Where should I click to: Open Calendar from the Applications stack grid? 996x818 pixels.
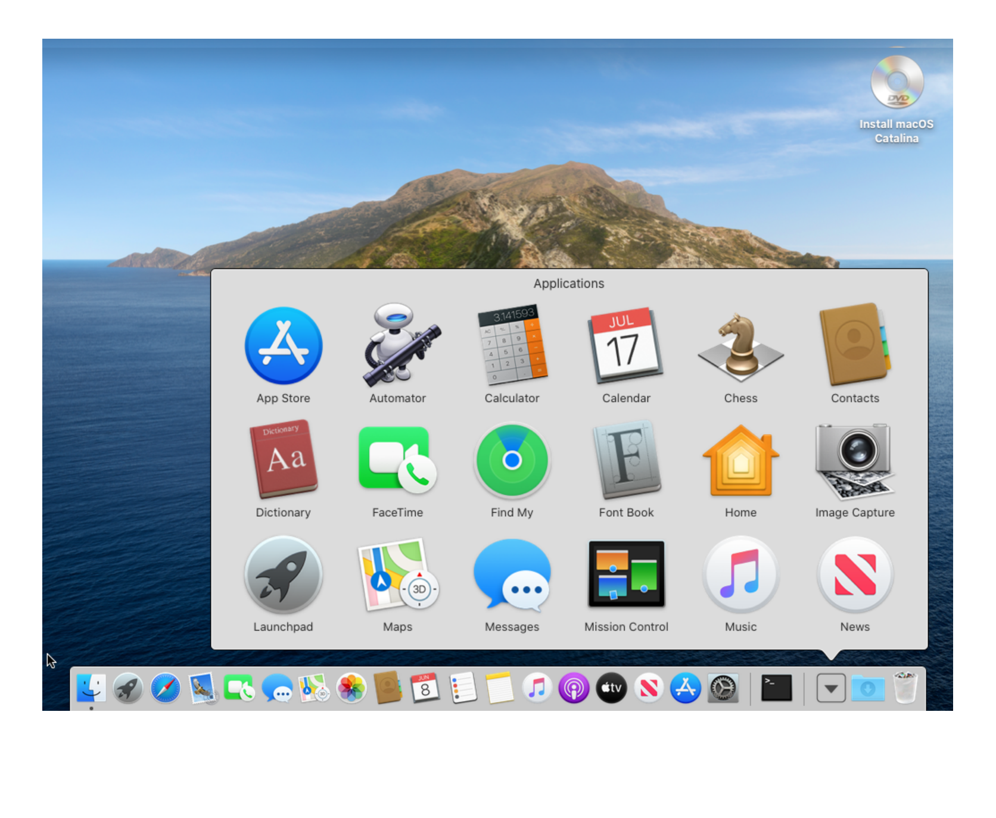tap(626, 346)
